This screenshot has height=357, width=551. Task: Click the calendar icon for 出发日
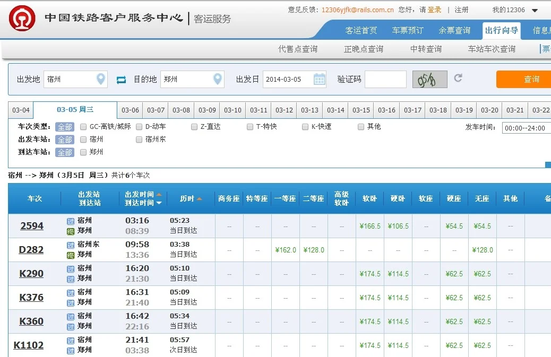(x=319, y=79)
